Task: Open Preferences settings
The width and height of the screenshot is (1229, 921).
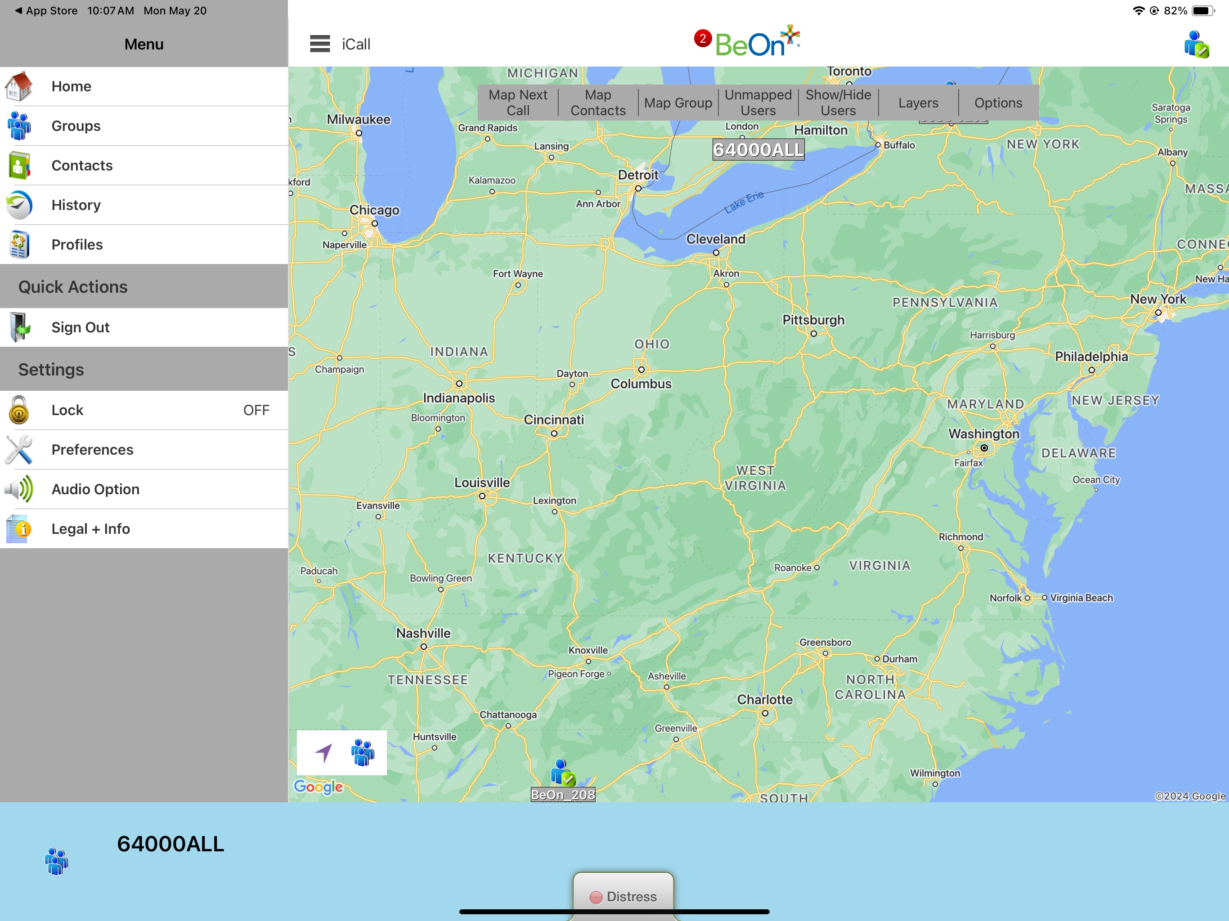Action: (x=144, y=449)
